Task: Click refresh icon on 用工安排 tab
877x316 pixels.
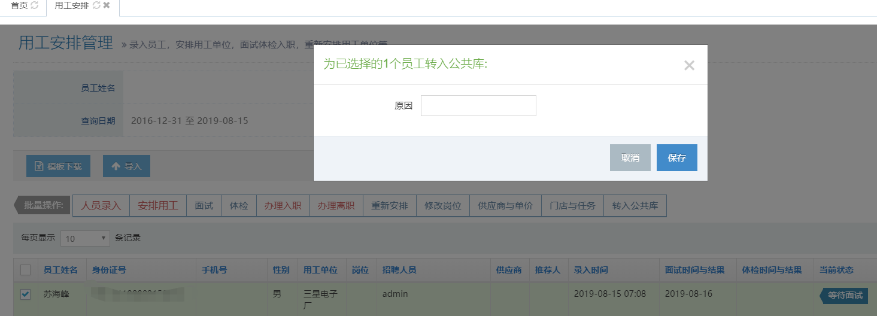Action: [x=96, y=5]
